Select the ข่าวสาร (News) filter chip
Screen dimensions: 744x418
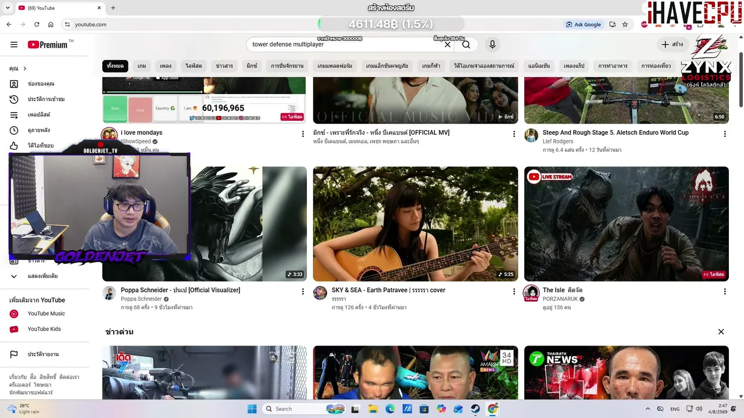[224, 66]
